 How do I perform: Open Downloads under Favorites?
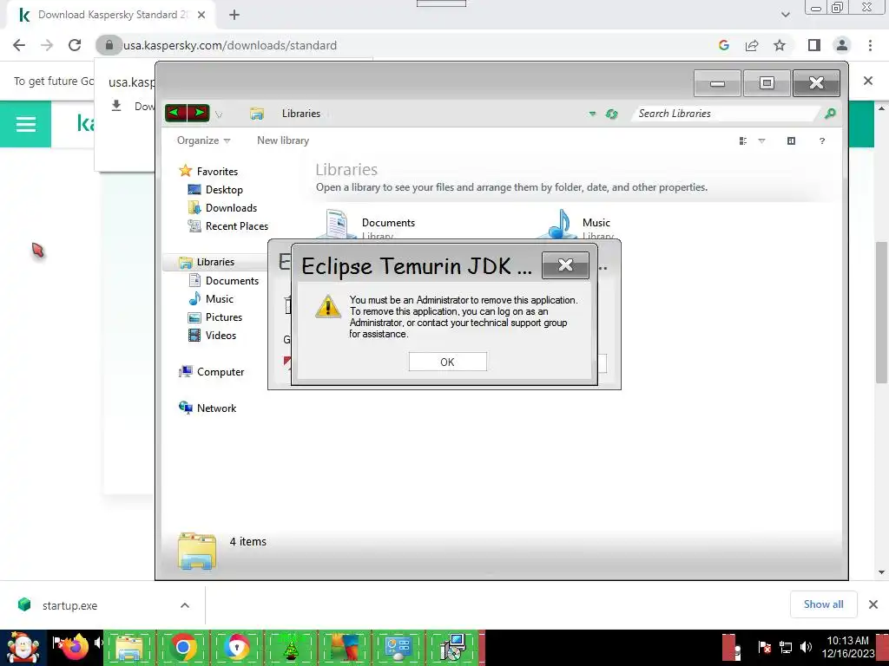click(222, 208)
